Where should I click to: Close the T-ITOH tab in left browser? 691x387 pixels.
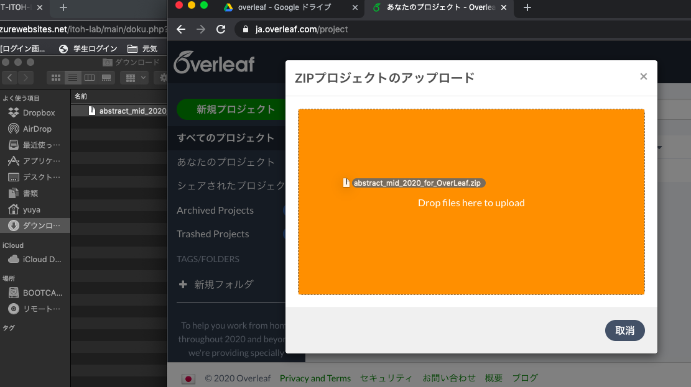(x=40, y=7)
